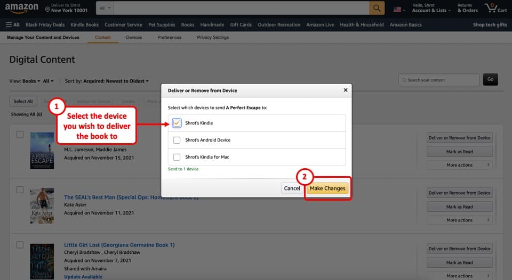Open Outdoor Recreation nav link

[279, 25]
